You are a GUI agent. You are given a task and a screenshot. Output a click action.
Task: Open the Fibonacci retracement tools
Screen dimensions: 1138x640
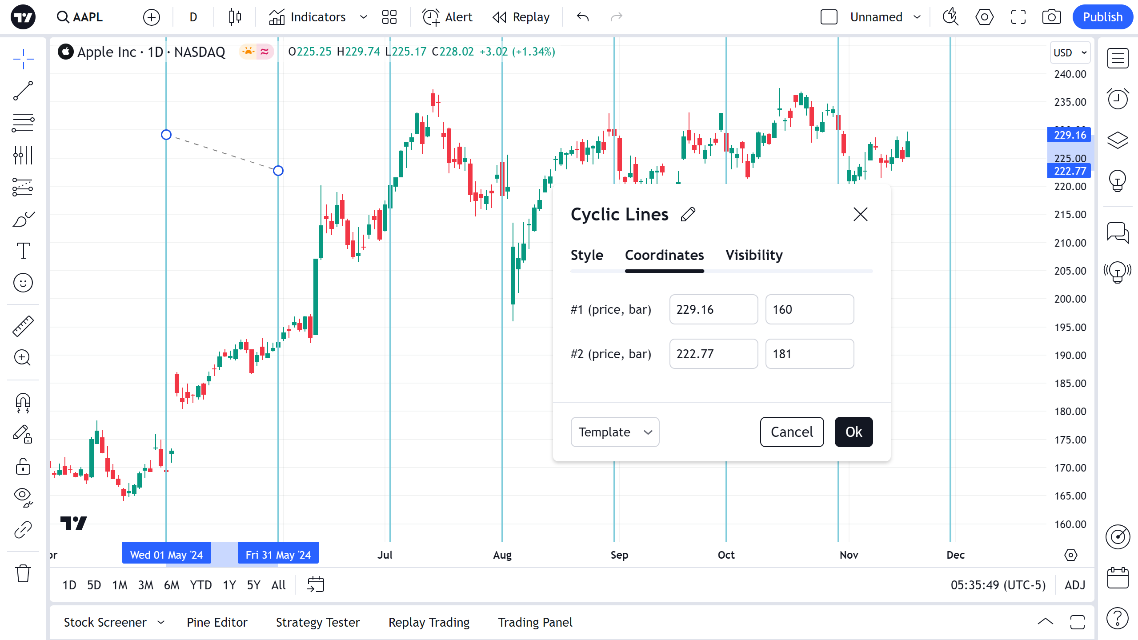point(23,123)
